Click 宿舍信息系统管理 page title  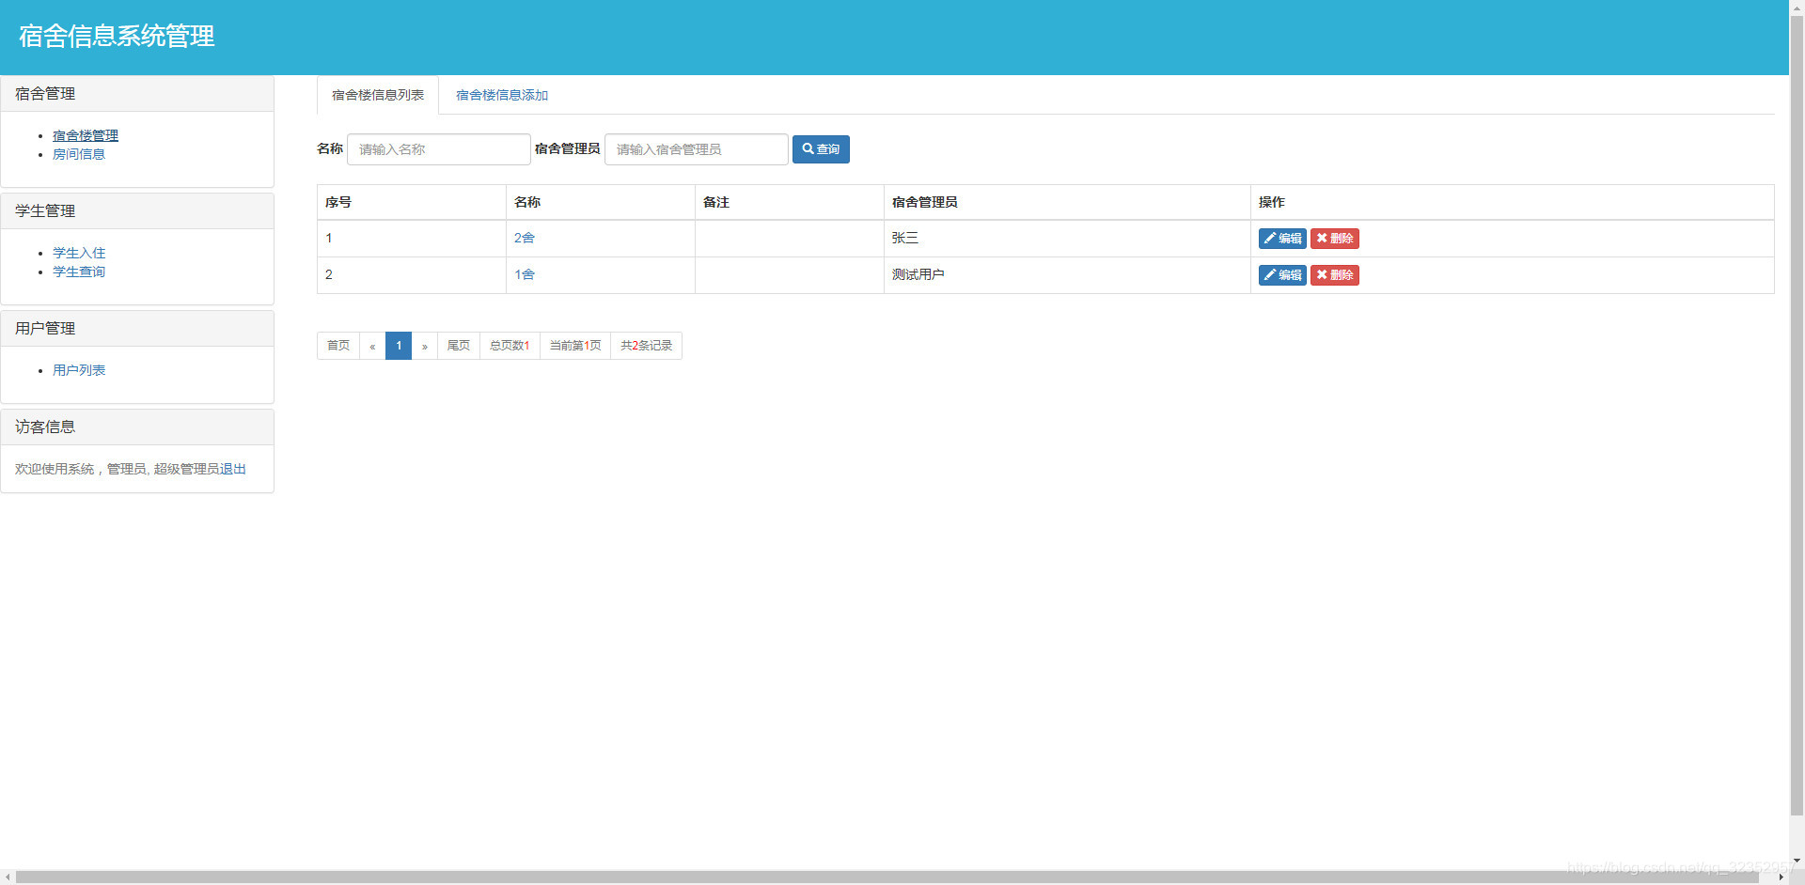point(117,36)
